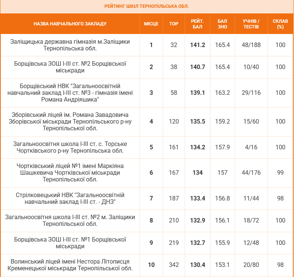Click TOP value 58
Screen dimensions: 294x277
coord(173,93)
